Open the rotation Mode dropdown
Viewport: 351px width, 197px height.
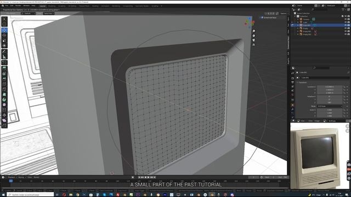[330, 106]
